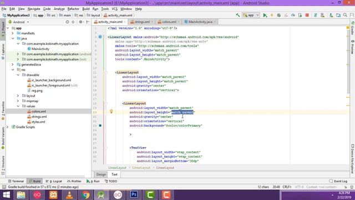
Task: Click the Search Everywhere magnifier icon
Action: [x=345, y=15]
